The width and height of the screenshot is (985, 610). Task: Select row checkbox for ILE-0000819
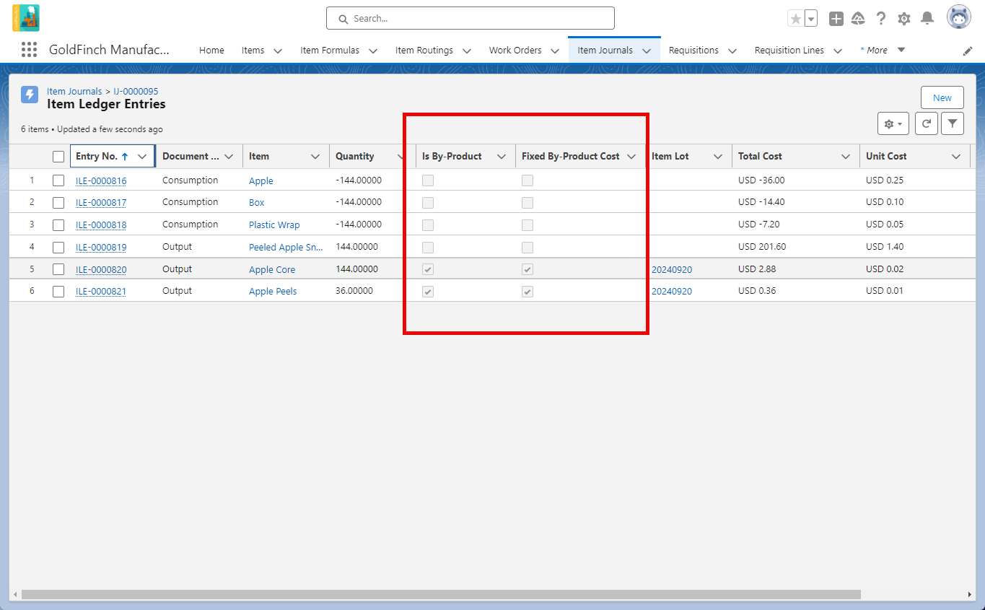(x=58, y=247)
